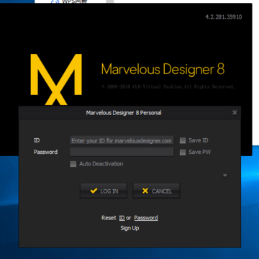Open the Reset ID link
259x259 pixels.
122,218
